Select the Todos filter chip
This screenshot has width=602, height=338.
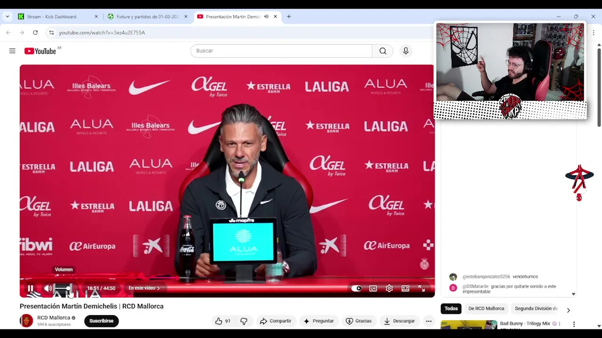(x=451, y=308)
